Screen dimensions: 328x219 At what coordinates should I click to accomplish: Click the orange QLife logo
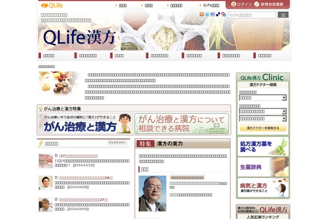pyautogui.click(x=52, y=5)
